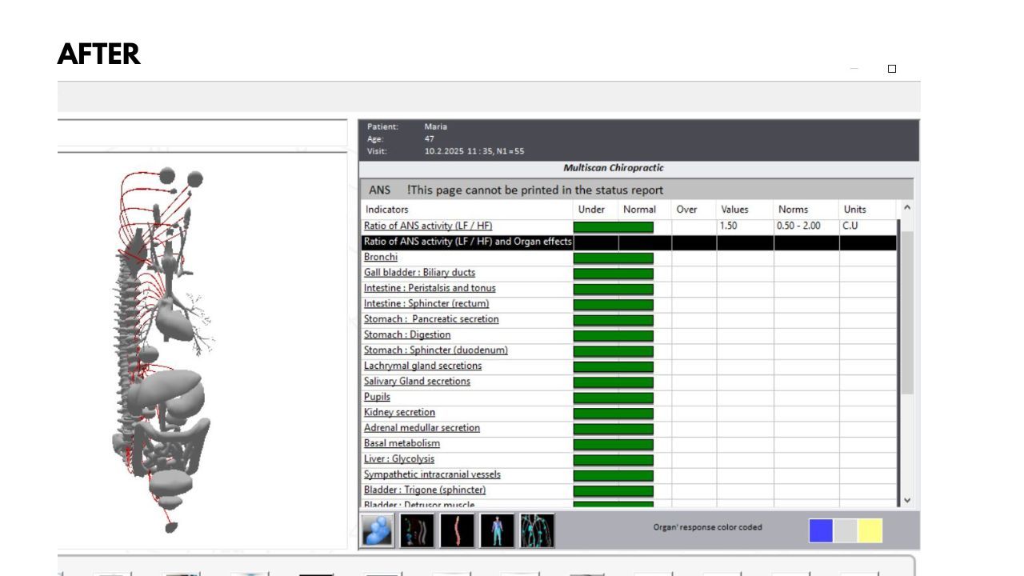1024x576 pixels.
Task: Open the Ratio of ANS activity (LF / HF) link
Action: (428, 226)
